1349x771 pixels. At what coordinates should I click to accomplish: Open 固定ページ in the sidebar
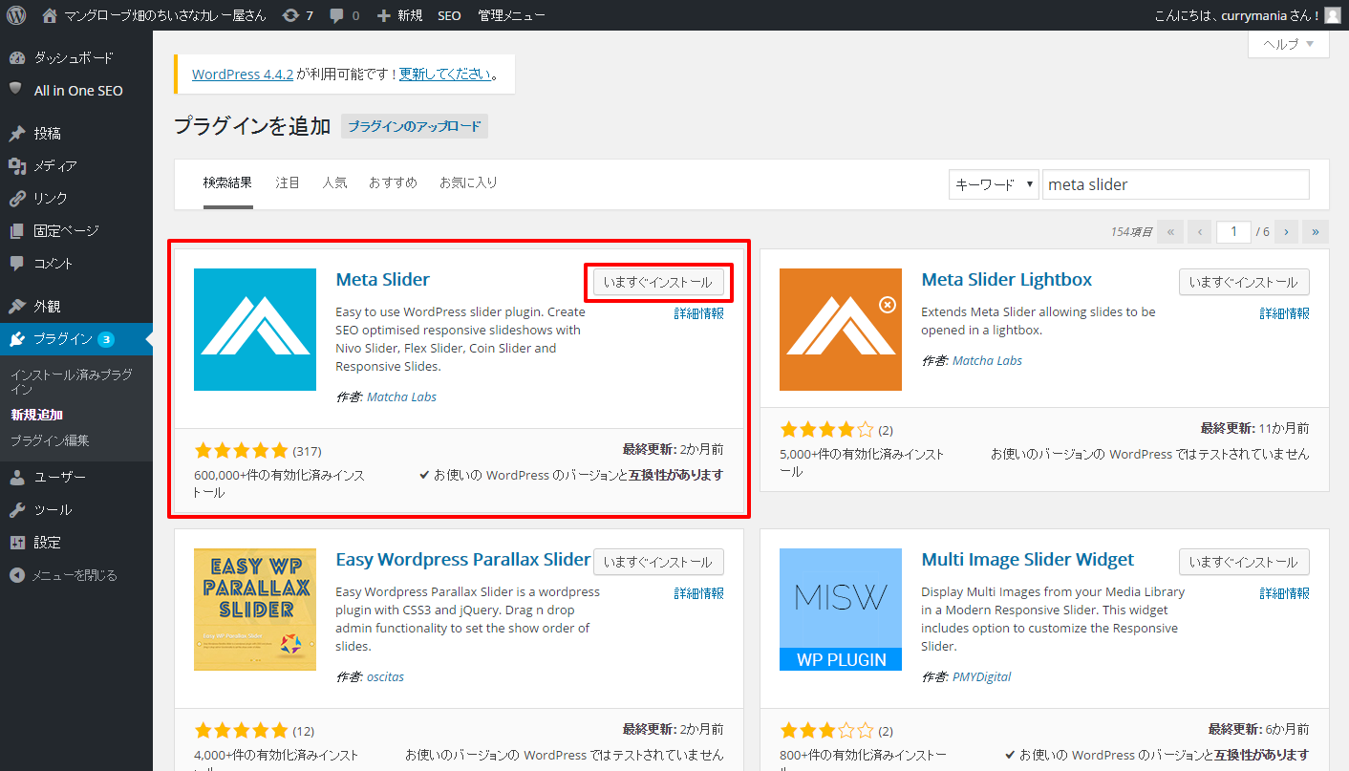point(76,230)
